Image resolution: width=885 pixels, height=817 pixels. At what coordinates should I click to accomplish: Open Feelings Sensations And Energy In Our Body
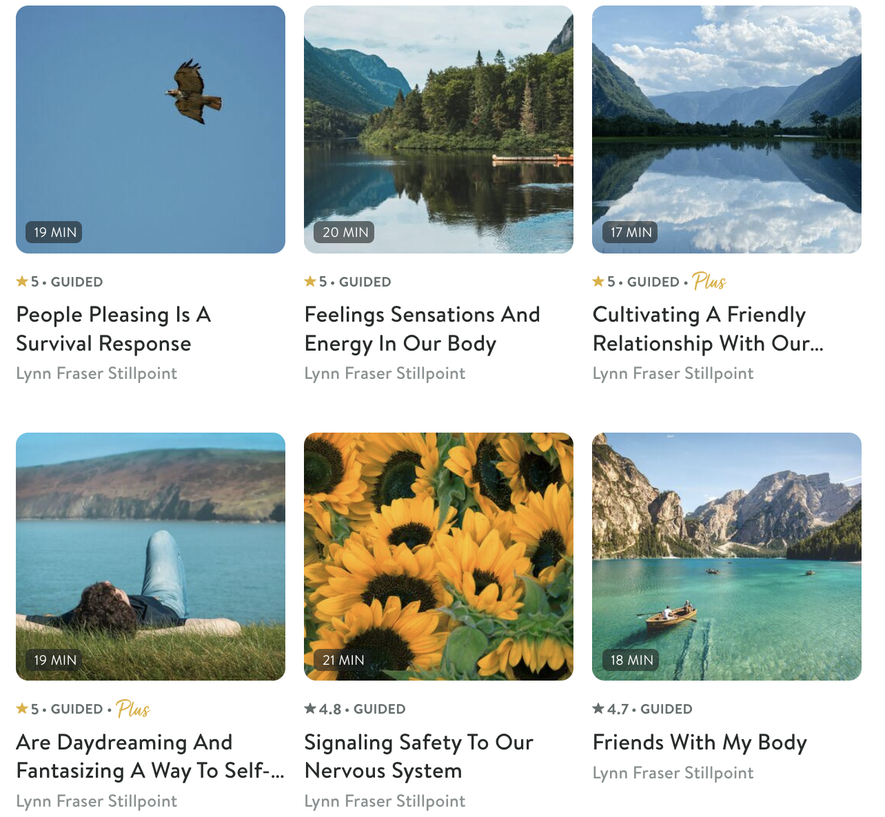(422, 329)
